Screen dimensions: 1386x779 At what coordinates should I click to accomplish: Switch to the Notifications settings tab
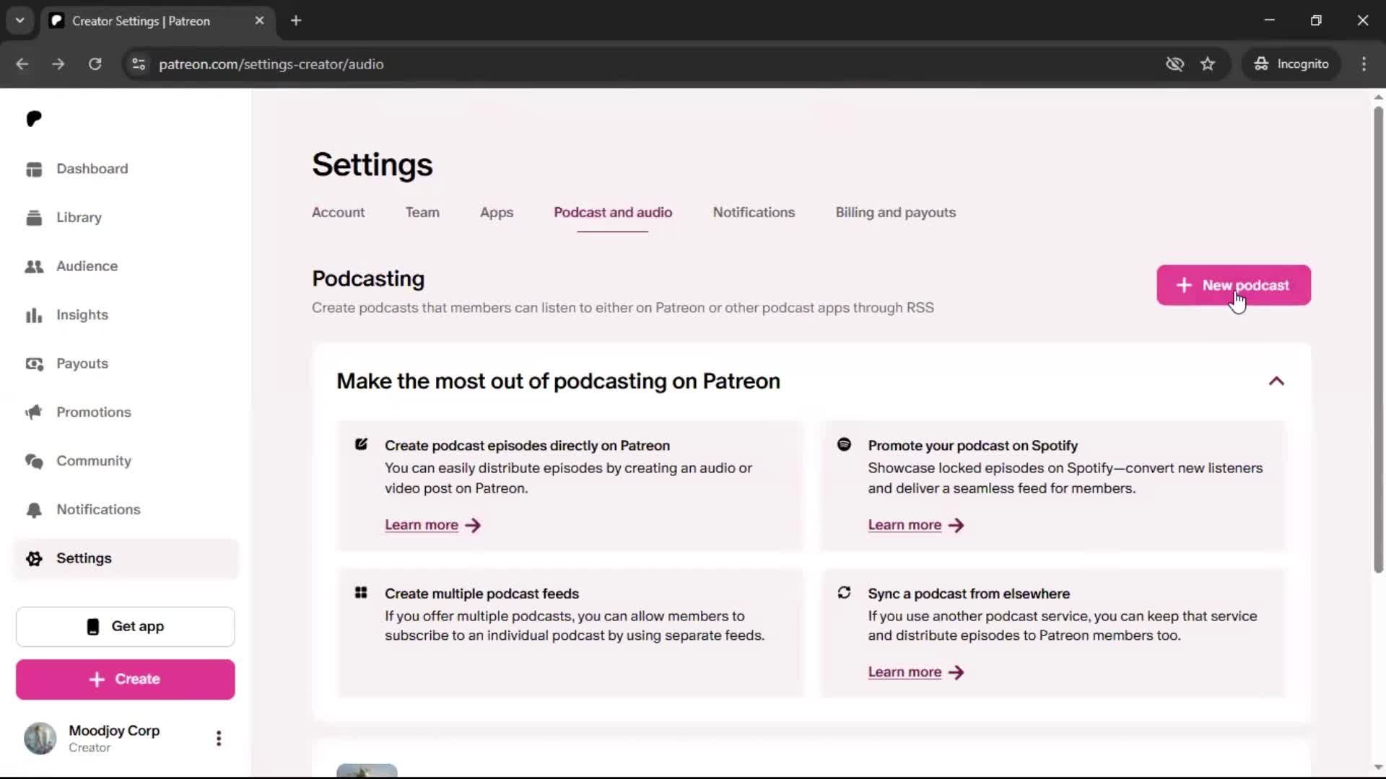(x=754, y=213)
